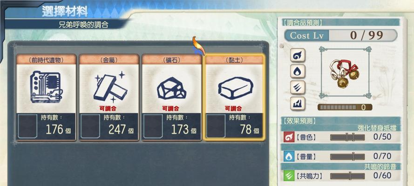Click the 選擇材料 header title
This screenshot has height=186, width=414.
[x=65, y=11]
